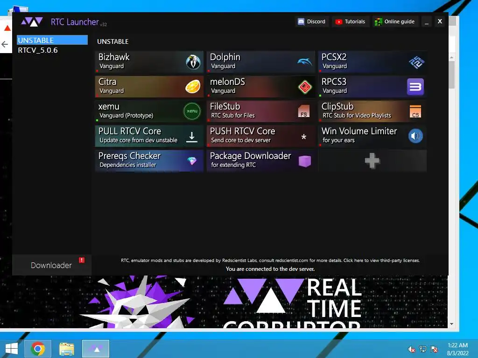Open Prereqs Checker dependencies installer
The width and height of the screenshot is (478, 358).
(x=149, y=161)
